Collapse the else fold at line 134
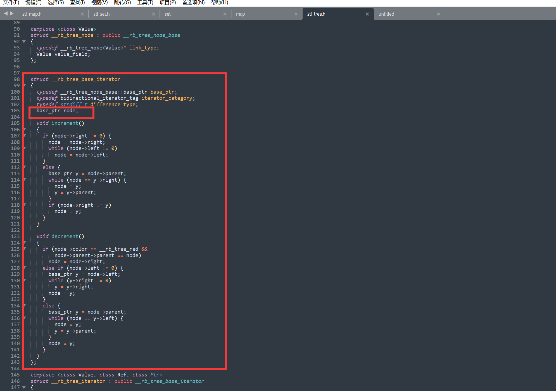 pos(24,305)
